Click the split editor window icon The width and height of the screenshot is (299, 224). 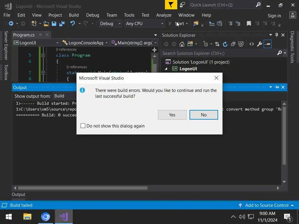click(x=154, y=50)
